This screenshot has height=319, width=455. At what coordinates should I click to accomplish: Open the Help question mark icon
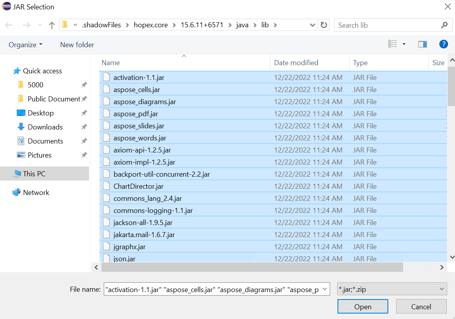443,44
